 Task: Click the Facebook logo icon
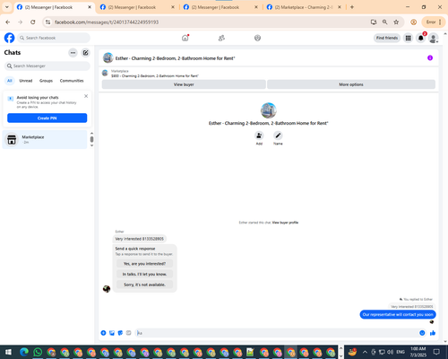pyautogui.click(x=9, y=38)
